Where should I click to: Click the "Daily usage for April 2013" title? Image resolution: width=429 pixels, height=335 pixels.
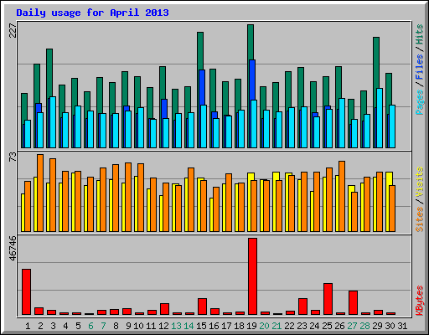[92, 13]
